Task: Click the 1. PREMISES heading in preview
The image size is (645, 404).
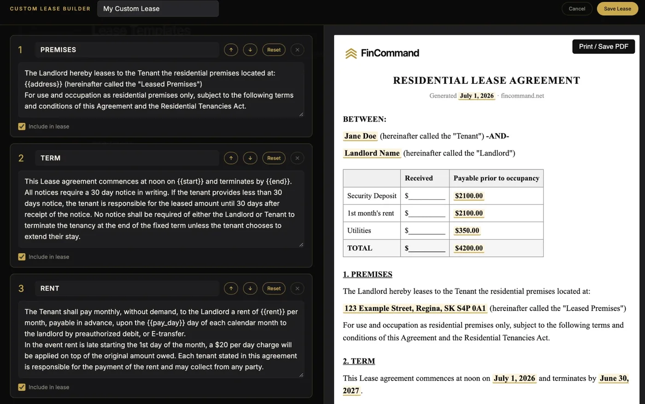Action: click(x=368, y=274)
